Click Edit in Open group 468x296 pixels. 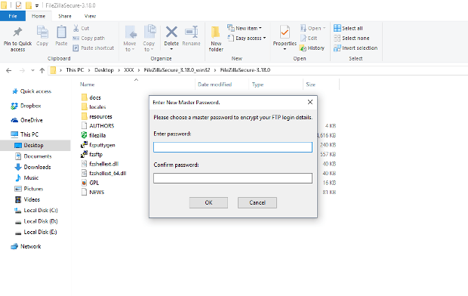[x=309, y=39]
